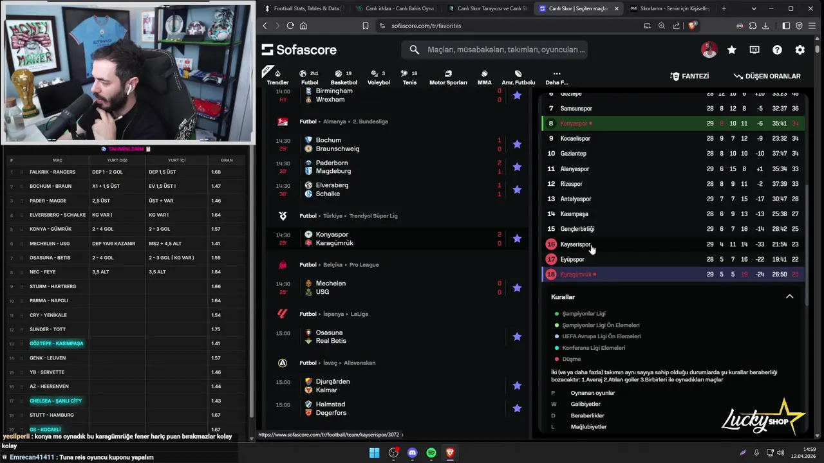
Task: Open Kayserispor row in standings
Action: pos(673,244)
